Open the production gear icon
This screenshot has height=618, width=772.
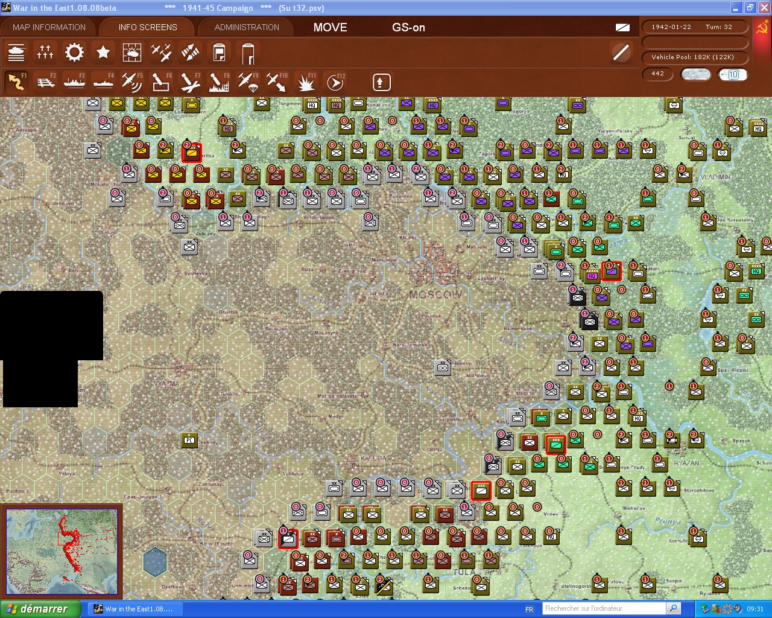(74, 53)
